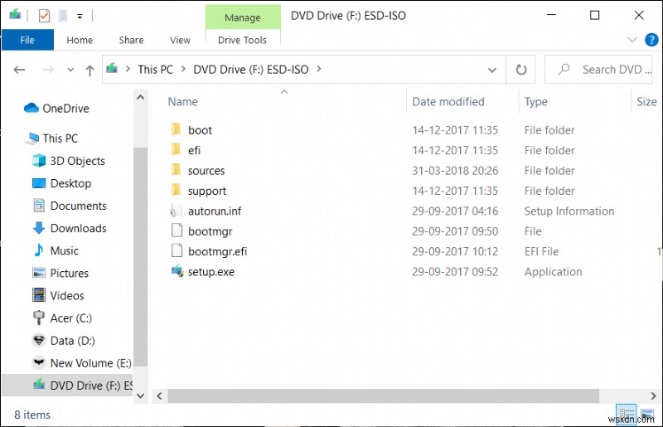Open Downloads in sidebar
Screen dimensions: 663x427
70,228
